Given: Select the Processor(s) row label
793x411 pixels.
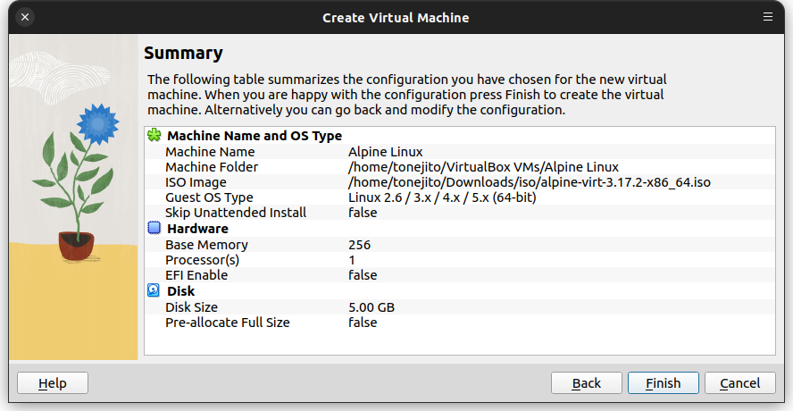Looking at the screenshot, I should pyautogui.click(x=203, y=260).
